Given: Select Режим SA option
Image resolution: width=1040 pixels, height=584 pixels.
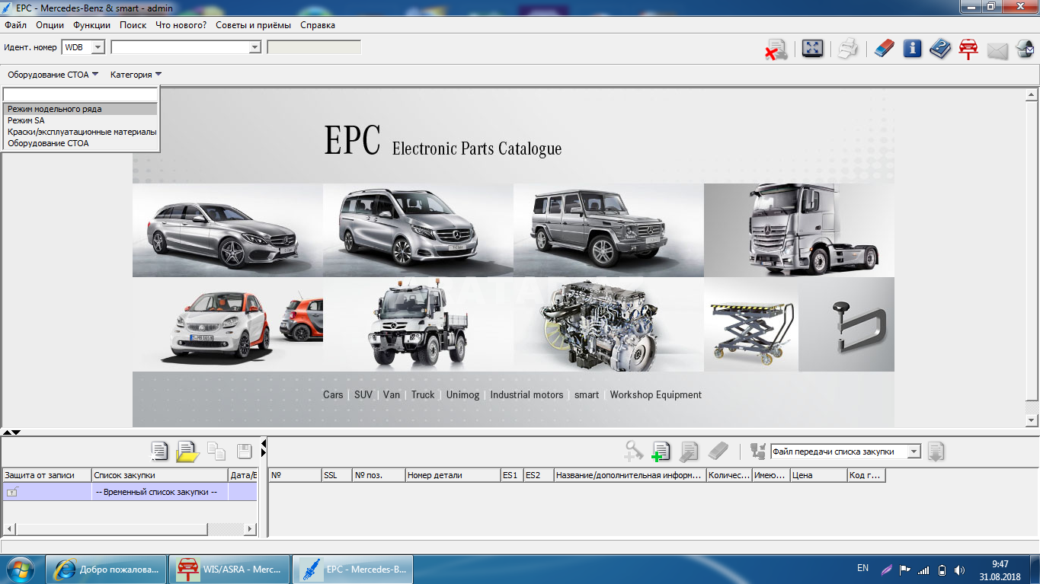Looking at the screenshot, I should pos(80,120).
